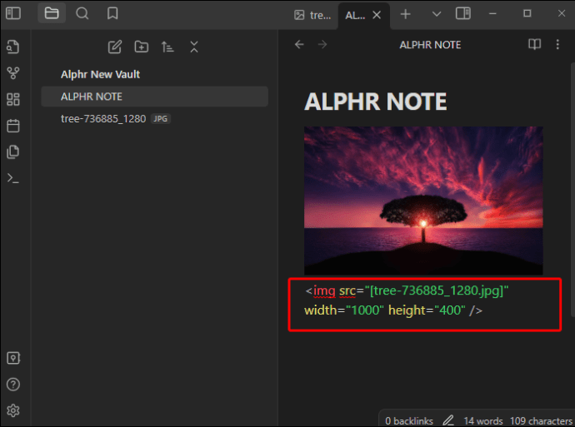Open graph view
Screen dimensions: 575x427
(13, 73)
